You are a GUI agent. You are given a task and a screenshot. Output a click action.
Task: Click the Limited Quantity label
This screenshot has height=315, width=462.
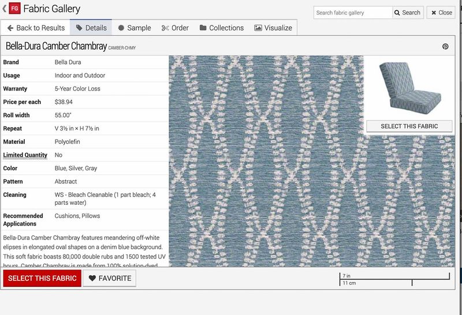tap(25, 155)
